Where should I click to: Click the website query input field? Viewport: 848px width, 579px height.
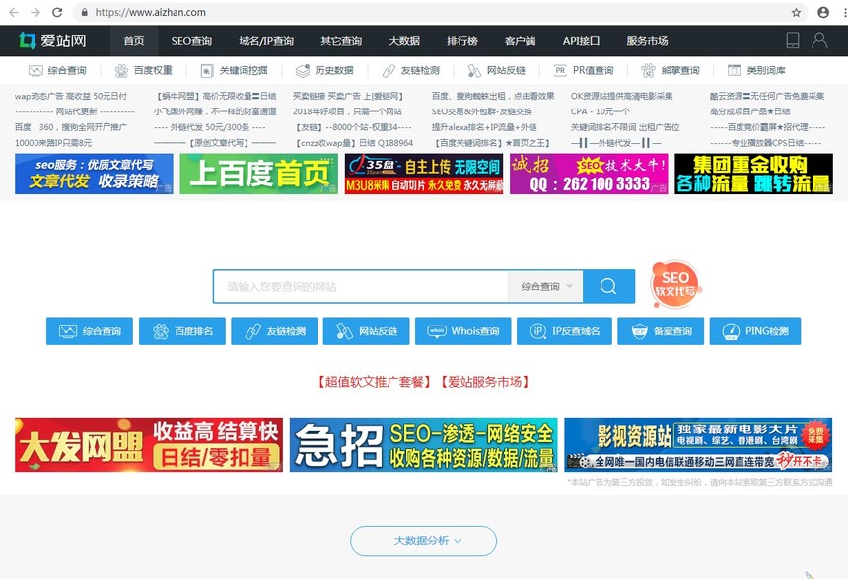click(361, 286)
